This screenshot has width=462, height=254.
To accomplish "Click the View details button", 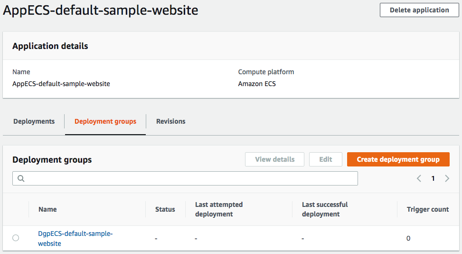I will [274, 159].
